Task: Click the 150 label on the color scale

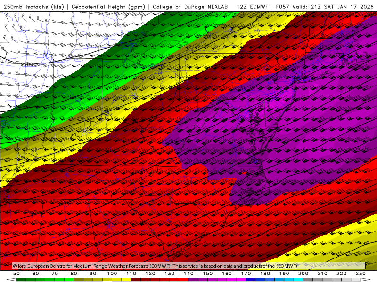Action: pyautogui.click(x=208, y=274)
